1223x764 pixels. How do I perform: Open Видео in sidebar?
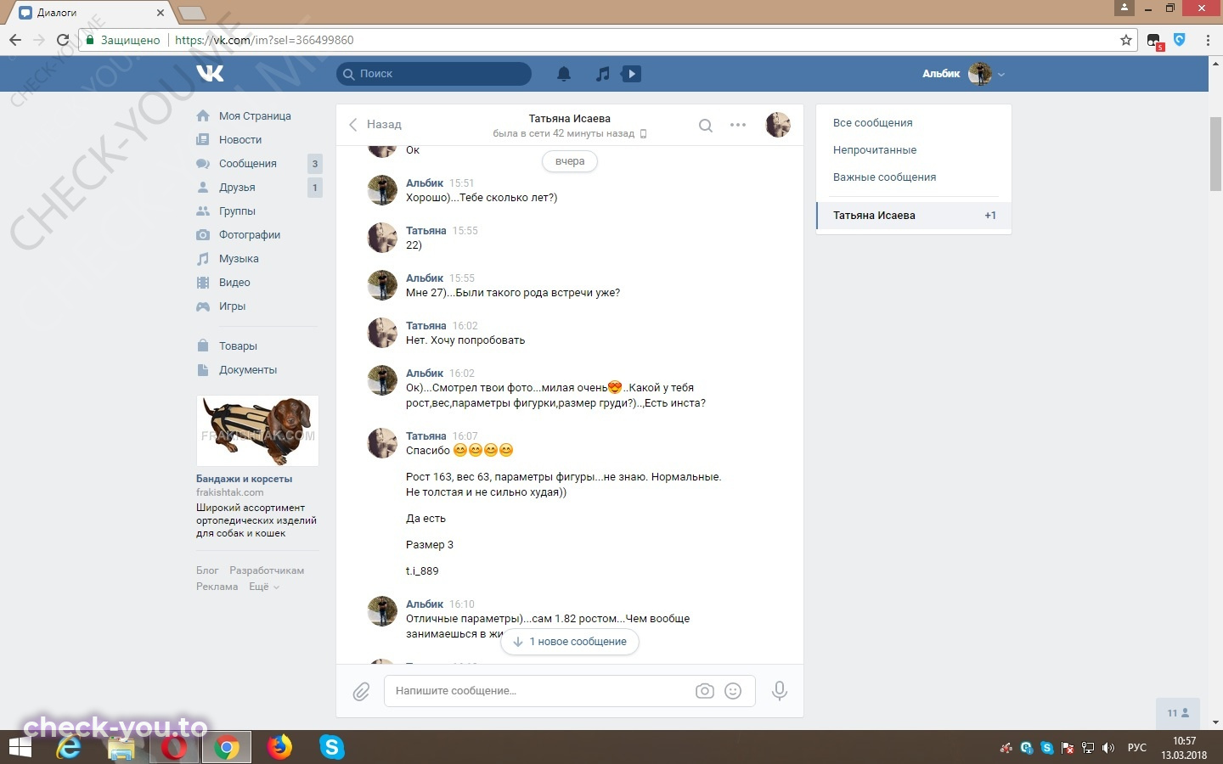point(234,283)
